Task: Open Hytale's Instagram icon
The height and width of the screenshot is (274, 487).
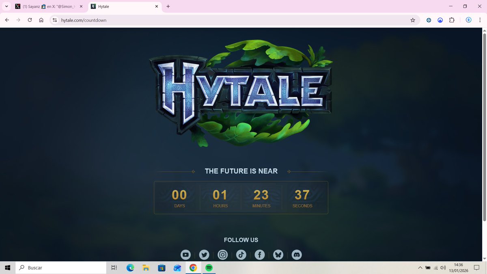Action: pos(223,255)
